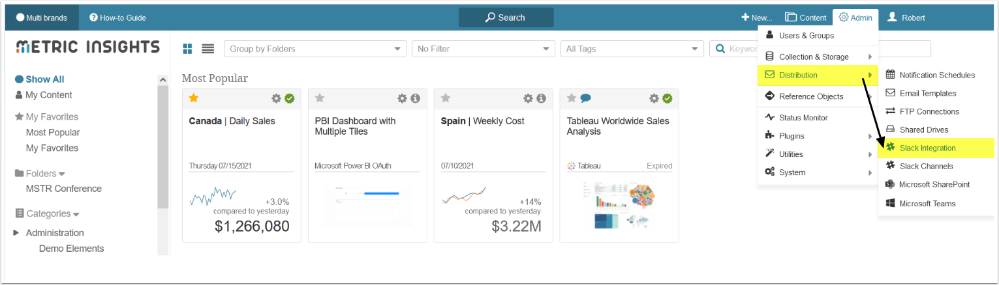
Task: Click info icon on Spain Weekly Cost tile
Action: click(x=541, y=98)
